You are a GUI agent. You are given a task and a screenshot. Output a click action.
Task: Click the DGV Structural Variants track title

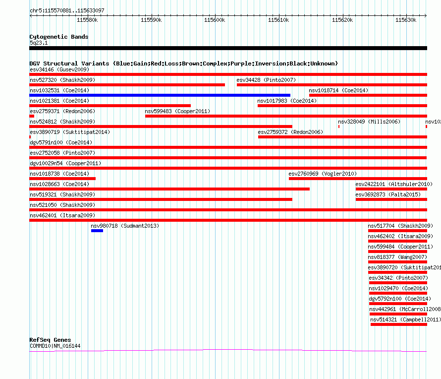[x=184, y=63]
